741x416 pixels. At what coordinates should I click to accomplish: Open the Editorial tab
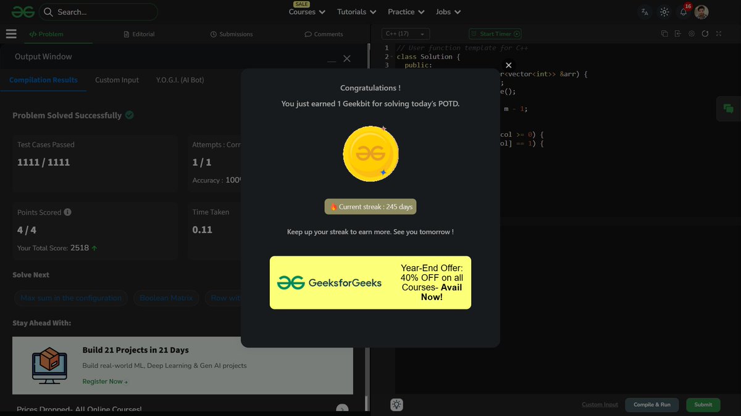(x=139, y=34)
